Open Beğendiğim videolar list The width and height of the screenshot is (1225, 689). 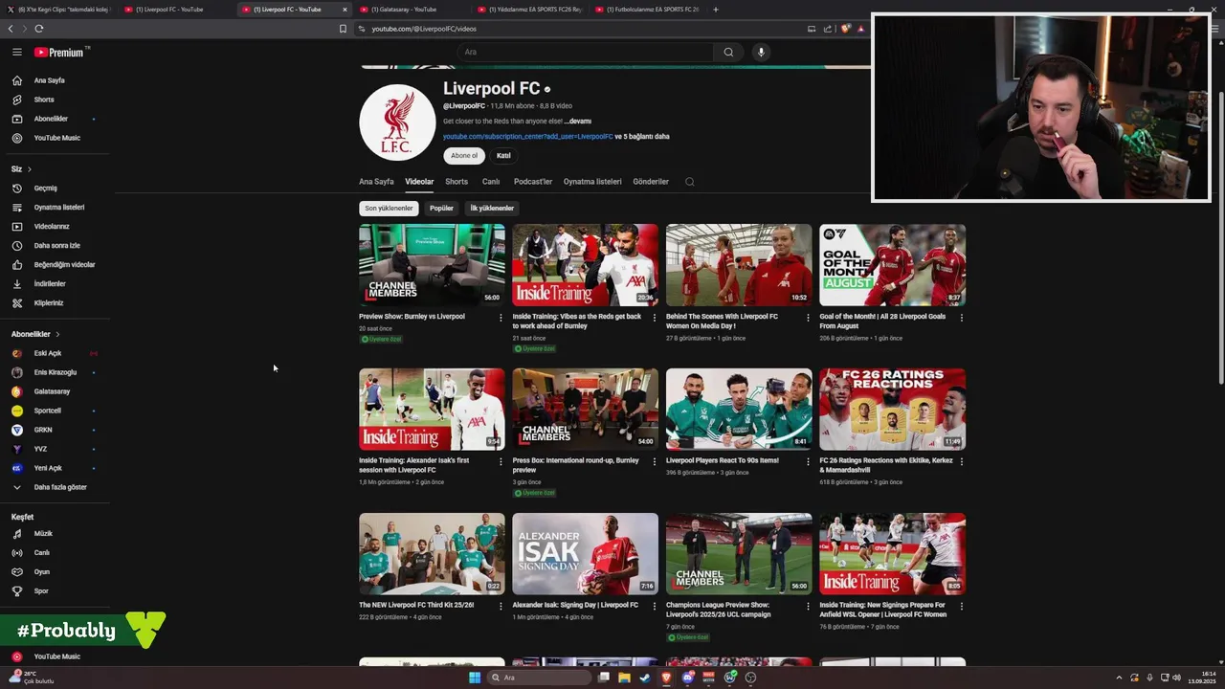pos(56,265)
